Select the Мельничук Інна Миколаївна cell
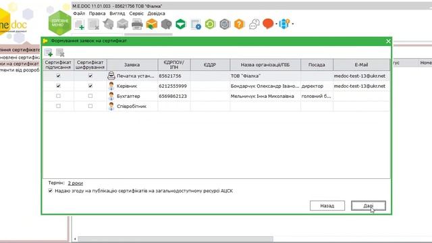This screenshot has height=243, width=432. point(265,96)
